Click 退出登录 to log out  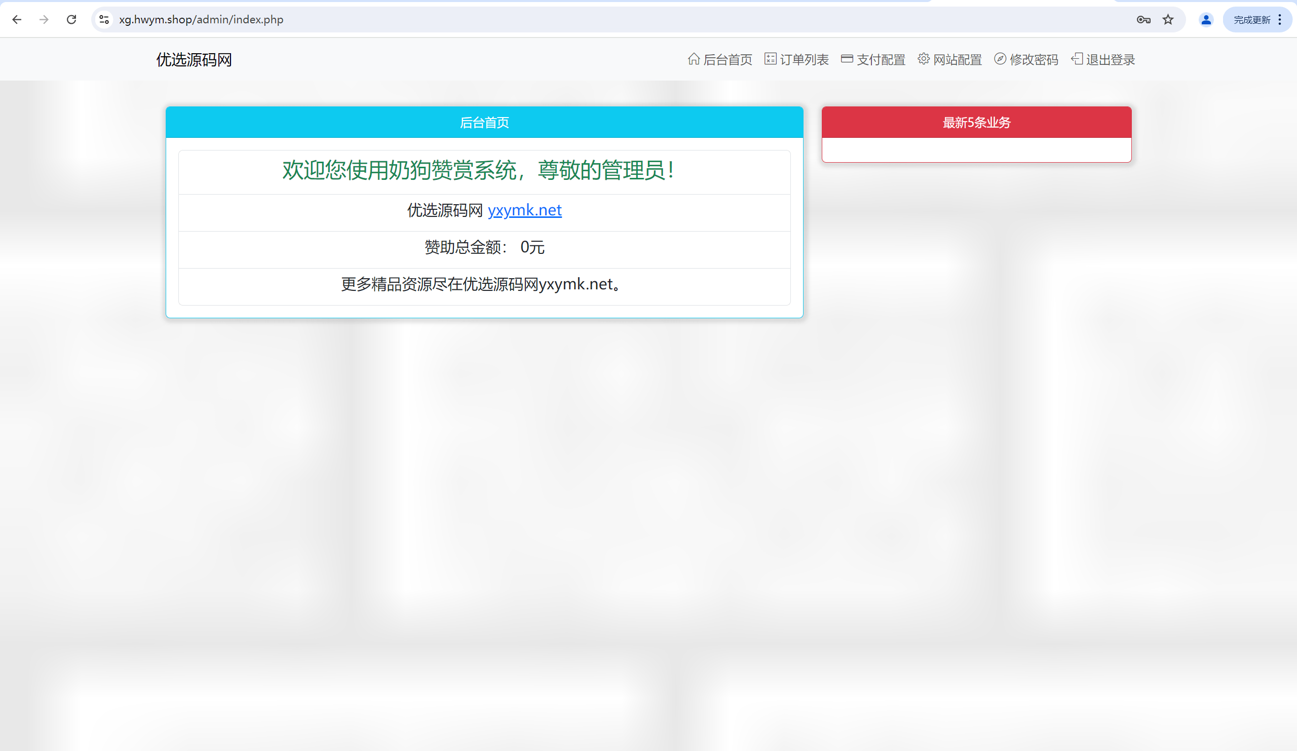click(x=1103, y=60)
